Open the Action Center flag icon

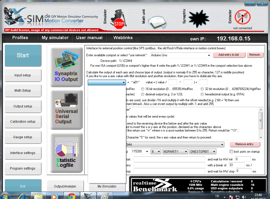pos(231,197)
